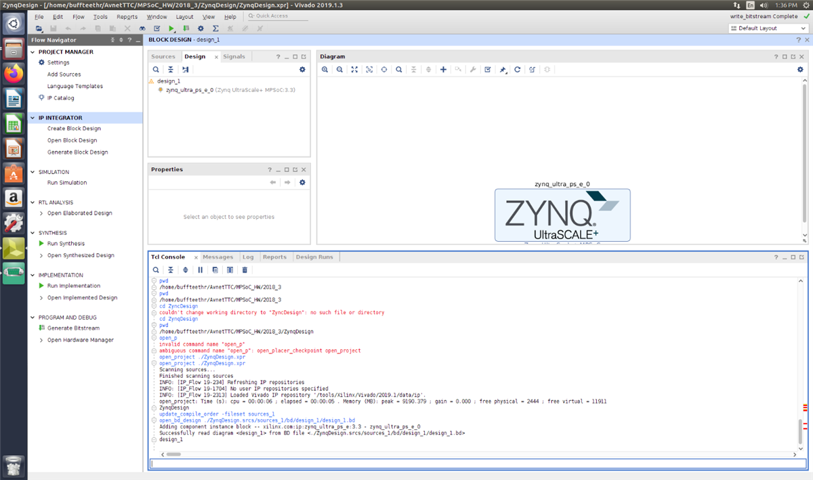Click the search icon in Design panel
Screen dimensions: 813x480
click(156, 69)
